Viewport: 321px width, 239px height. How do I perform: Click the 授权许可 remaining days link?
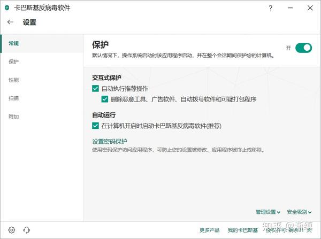289,230
